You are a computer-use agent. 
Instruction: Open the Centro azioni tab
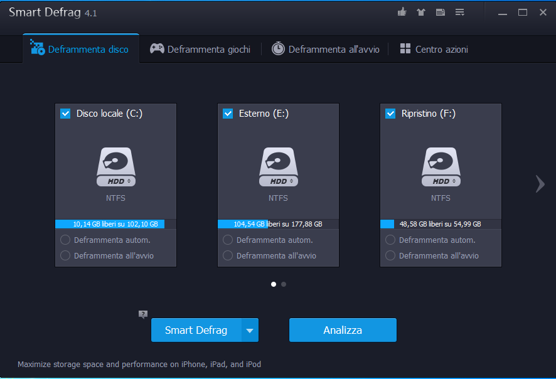coord(434,48)
